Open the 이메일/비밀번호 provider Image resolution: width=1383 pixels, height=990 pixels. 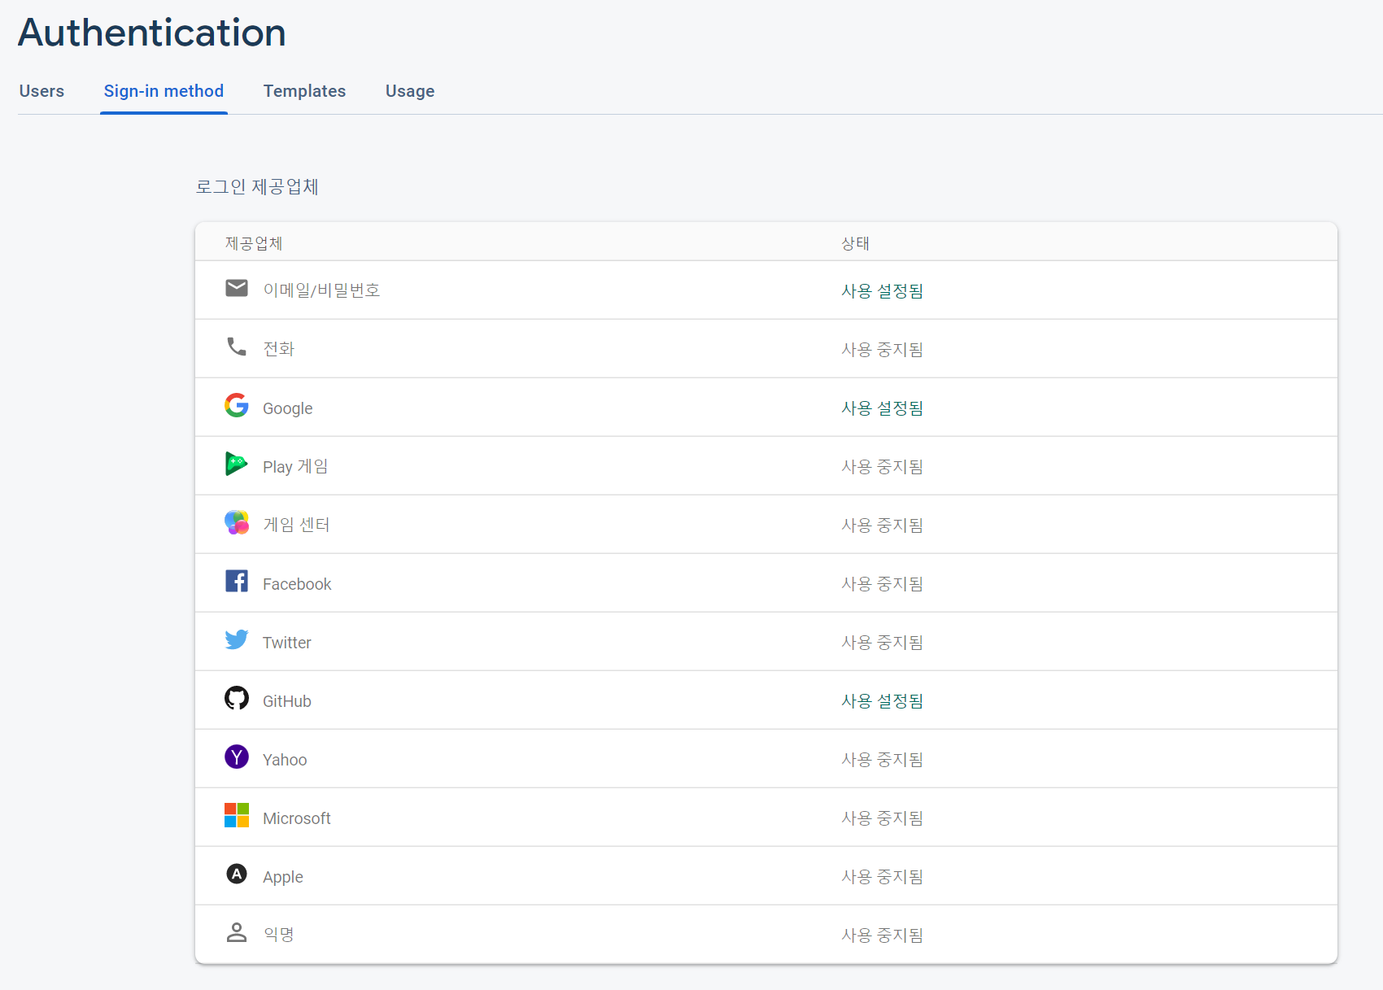(x=766, y=290)
